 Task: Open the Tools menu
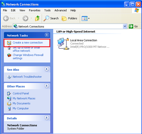tap(47, 10)
